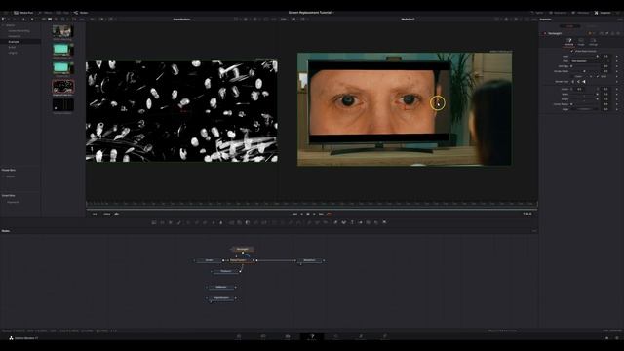Expand the Power Bins Master entry

(4, 176)
